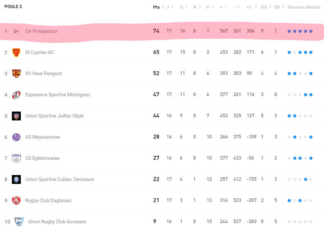Click the US Egletonnaise shield logo
The height and width of the screenshot is (234, 324).
click(16, 158)
